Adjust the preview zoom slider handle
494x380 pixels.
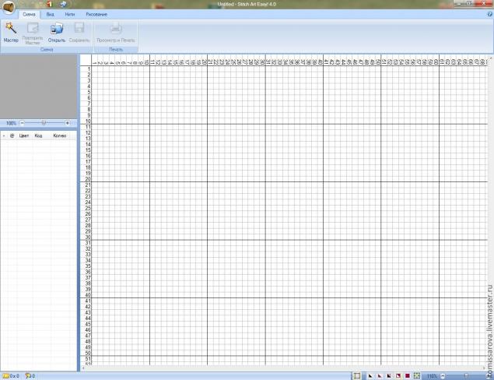click(44, 123)
